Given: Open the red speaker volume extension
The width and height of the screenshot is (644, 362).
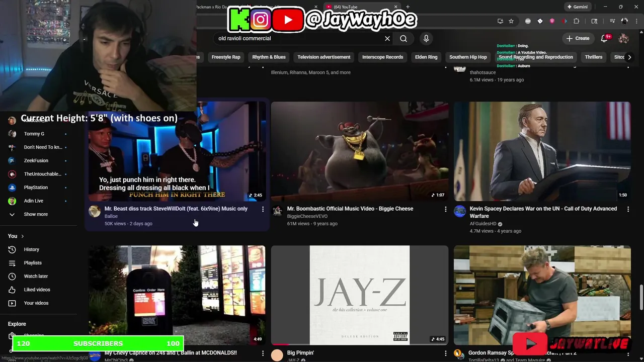Looking at the screenshot, I should pos(564,21).
